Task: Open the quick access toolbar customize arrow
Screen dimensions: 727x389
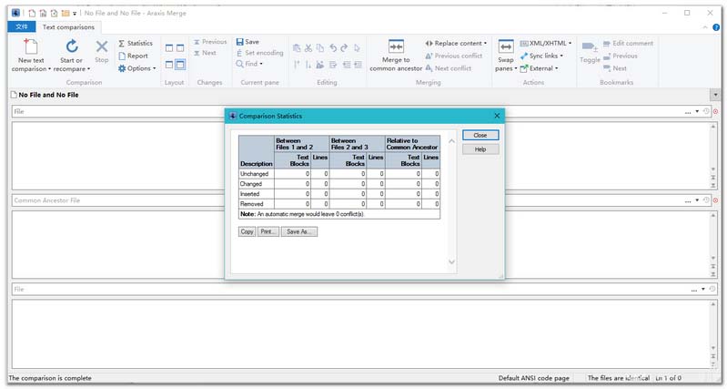Action: [75, 14]
